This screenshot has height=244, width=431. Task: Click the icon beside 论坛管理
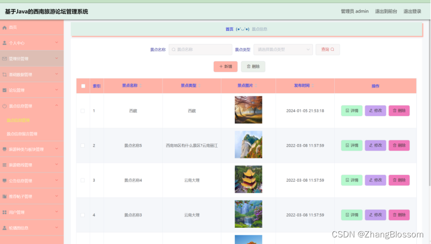tap(5, 90)
